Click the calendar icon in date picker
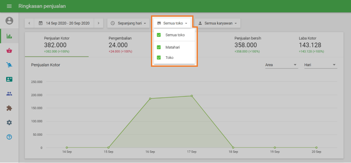This screenshot has height=163, width=351. point(40,23)
